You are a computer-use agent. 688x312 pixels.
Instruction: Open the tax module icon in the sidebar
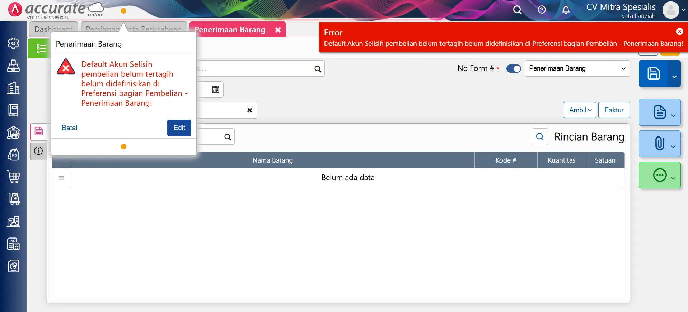(13, 244)
